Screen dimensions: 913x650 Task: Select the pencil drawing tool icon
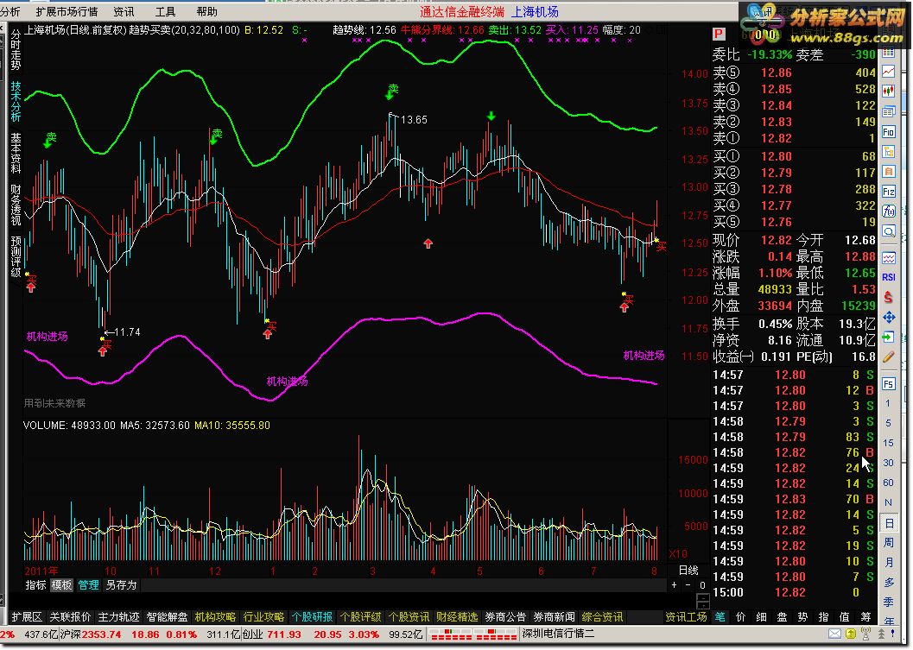click(889, 357)
